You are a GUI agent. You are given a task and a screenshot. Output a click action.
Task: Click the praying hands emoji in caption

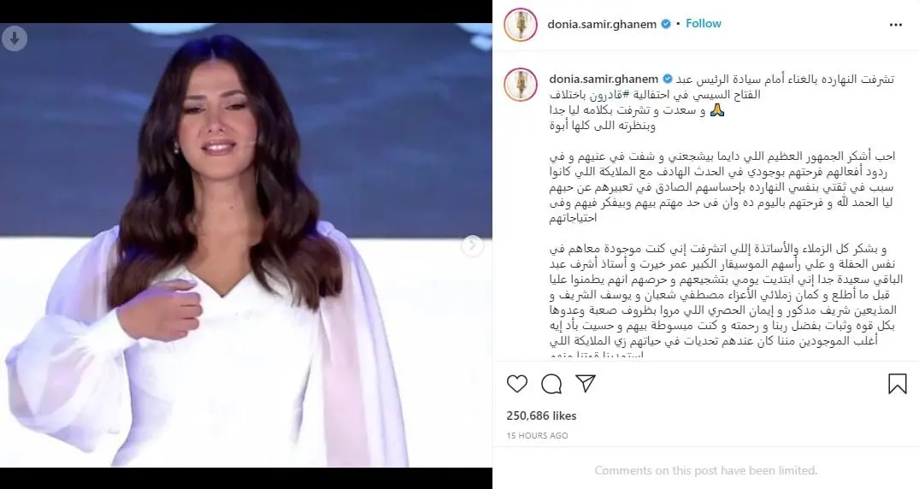[717, 110]
